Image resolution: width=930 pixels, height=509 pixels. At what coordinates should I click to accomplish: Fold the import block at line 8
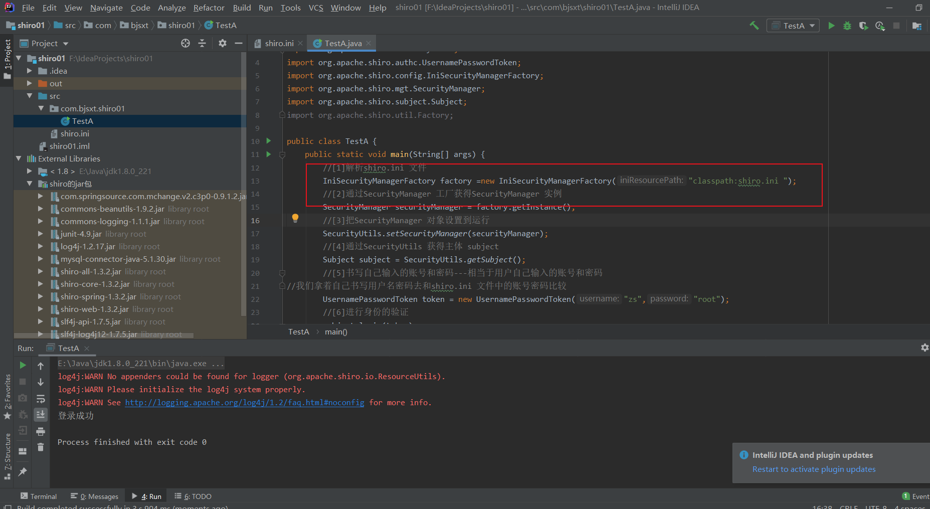pyautogui.click(x=282, y=115)
